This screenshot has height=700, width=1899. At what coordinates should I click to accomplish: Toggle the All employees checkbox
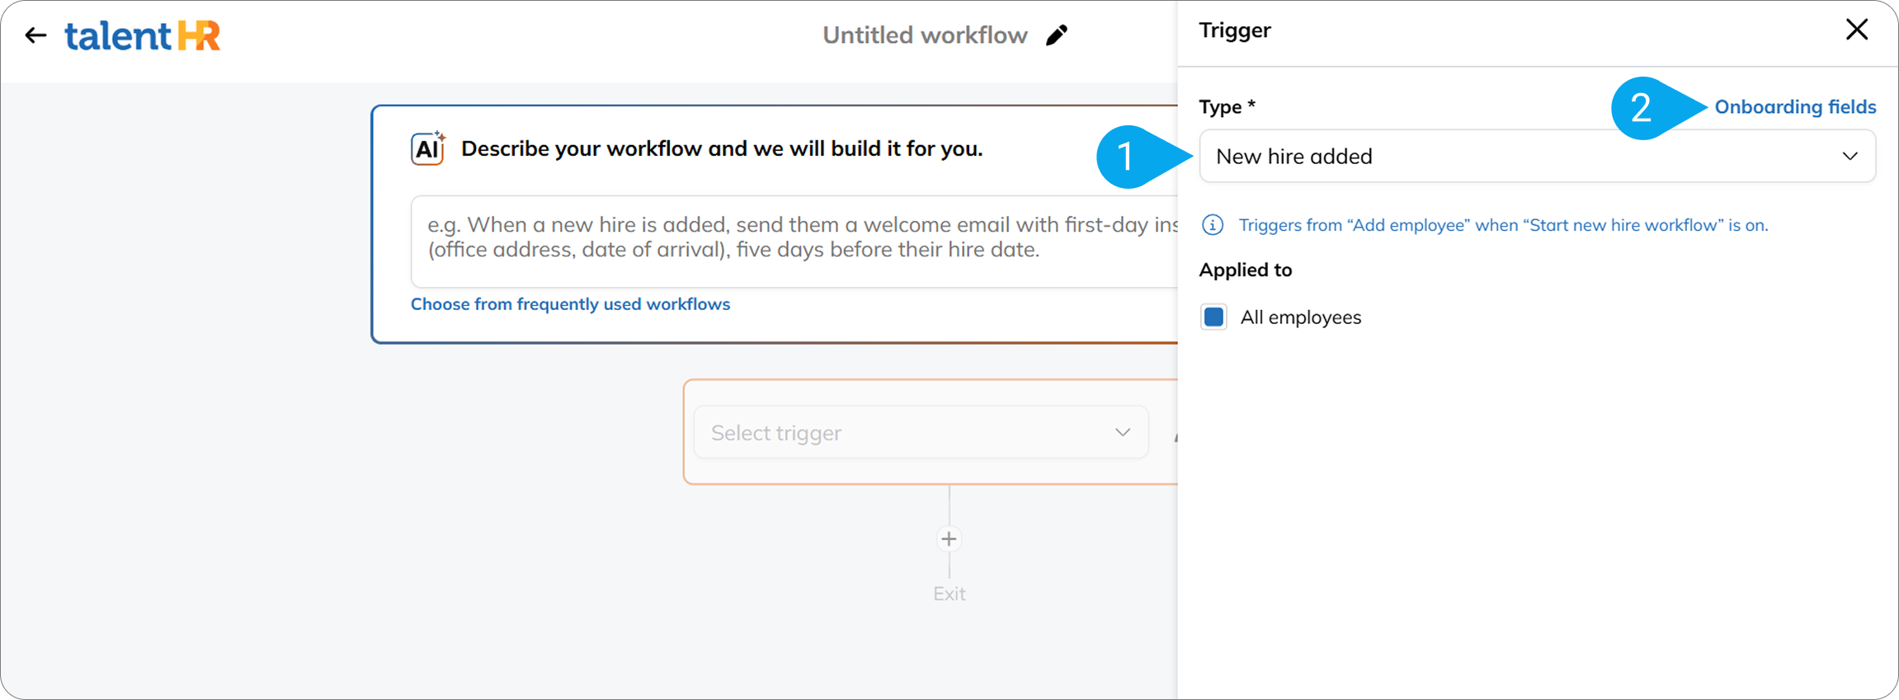[1213, 317]
